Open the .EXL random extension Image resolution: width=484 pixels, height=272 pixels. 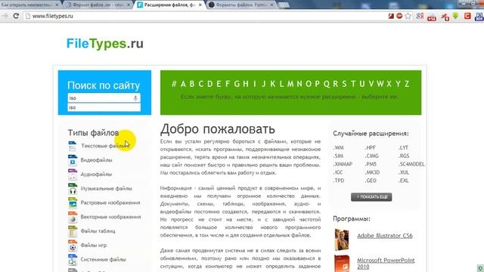[403, 181]
